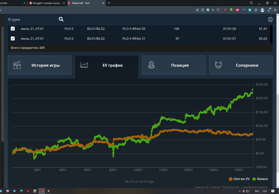Viewport: 279px width, 194px height.
Task: Toggle the баланс legend series
Action: (260, 179)
